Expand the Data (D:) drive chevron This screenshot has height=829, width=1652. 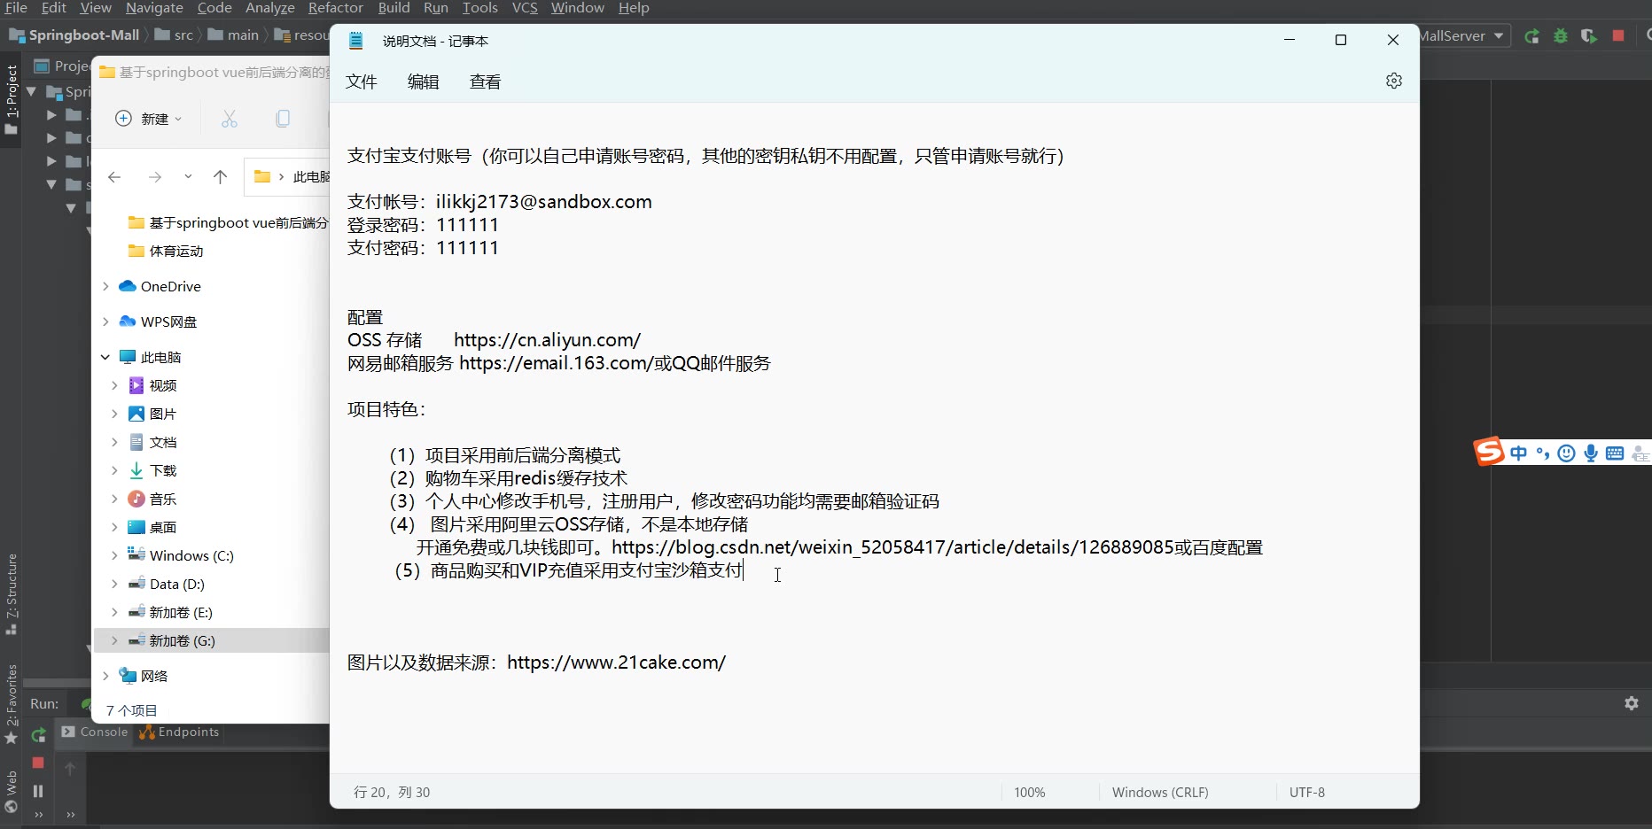[114, 584]
